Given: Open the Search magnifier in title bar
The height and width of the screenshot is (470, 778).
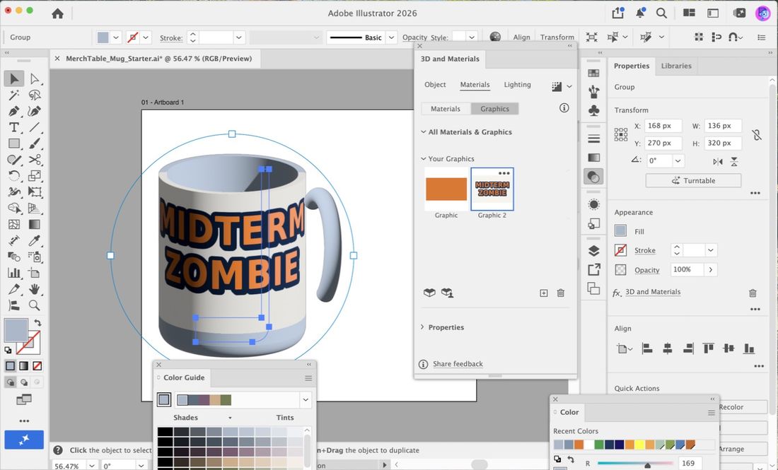Looking at the screenshot, I should click(661, 13).
